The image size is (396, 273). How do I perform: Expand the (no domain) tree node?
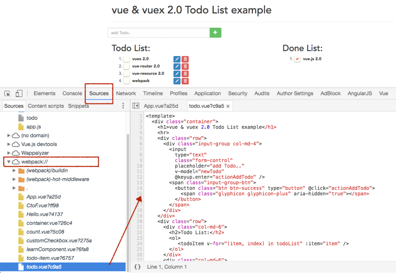click(x=9, y=136)
